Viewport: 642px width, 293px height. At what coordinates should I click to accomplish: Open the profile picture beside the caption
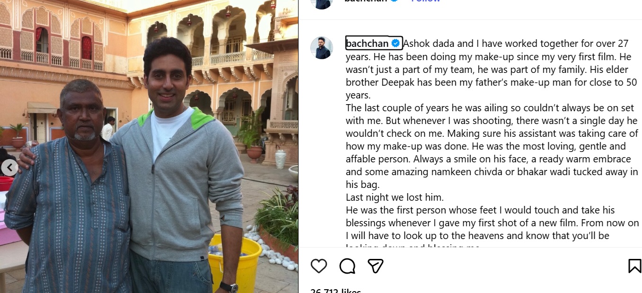tap(322, 48)
